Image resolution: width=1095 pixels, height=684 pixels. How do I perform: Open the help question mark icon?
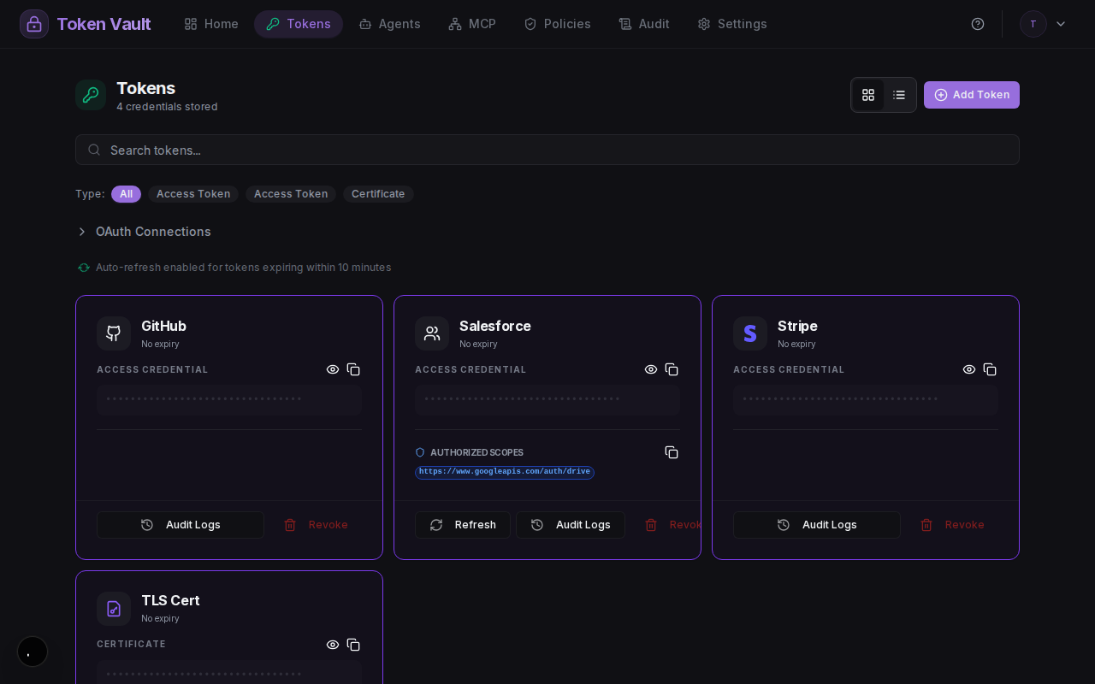click(978, 24)
